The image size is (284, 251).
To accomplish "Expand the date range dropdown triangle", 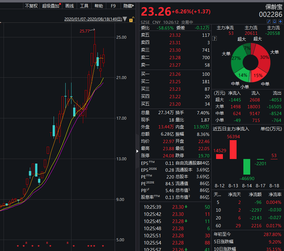I will coord(125,20).
